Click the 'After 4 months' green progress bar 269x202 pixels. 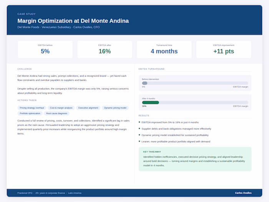tap(151, 103)
